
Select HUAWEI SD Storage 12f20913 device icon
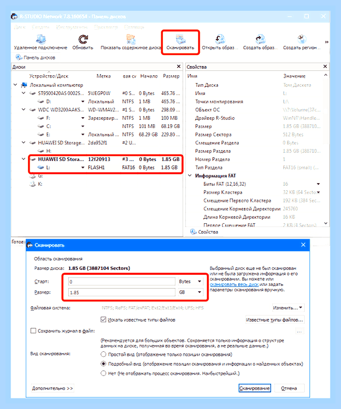pos(32,159)
